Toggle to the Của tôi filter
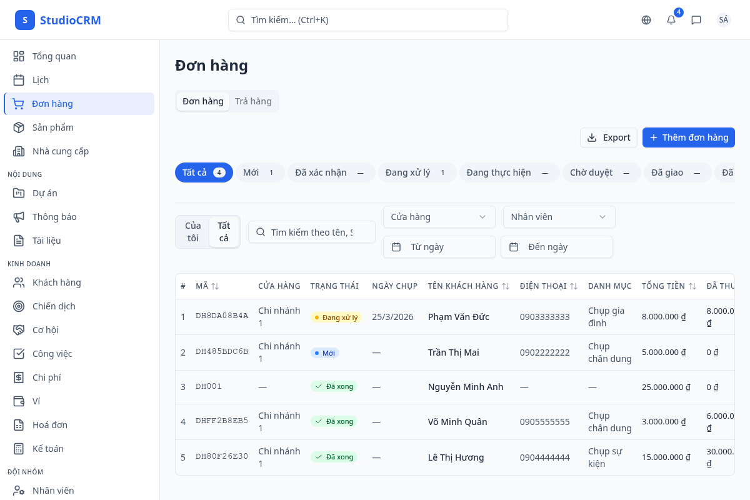Image resolution: width=750 pixels, height=500 pixels. (192, 231)
